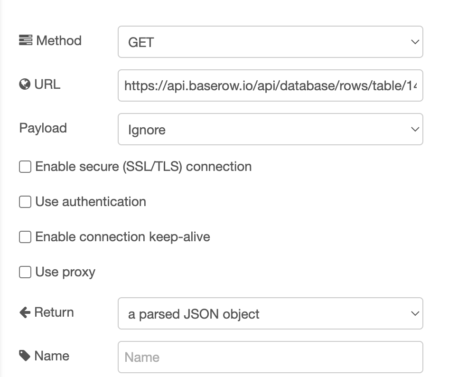The height and width of the screenshot is (377, 467).
Task: Click the Return dropdown chevron
Action: coord(415,313)
